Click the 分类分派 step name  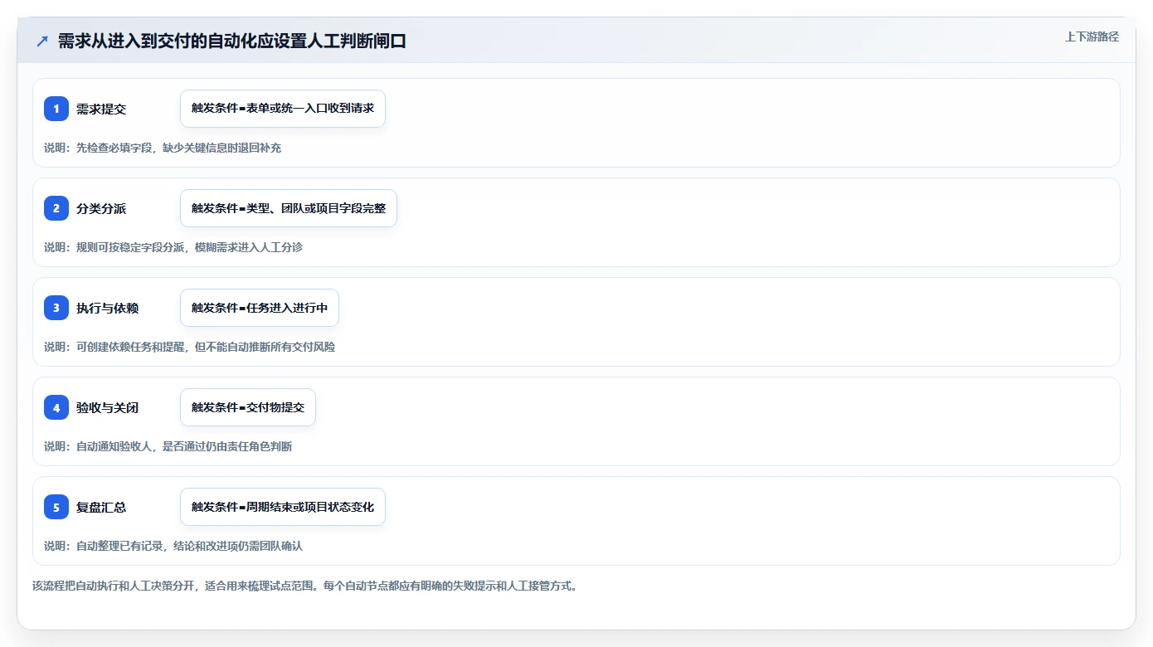101,208
